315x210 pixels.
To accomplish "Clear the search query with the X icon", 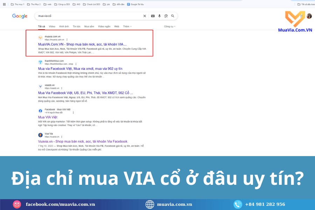I will (x=145, y=16).
